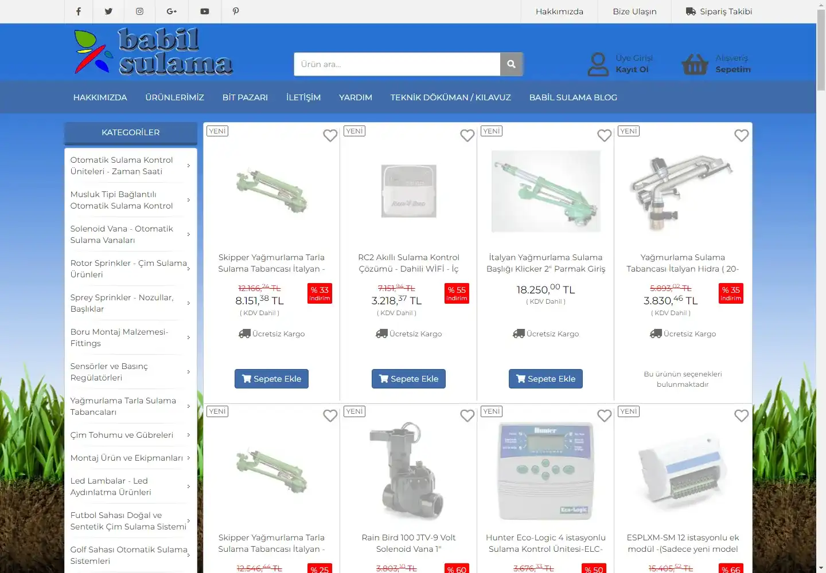Favorite the Hunter Eco-Logic controller
Screen dimensions: 826x573
click(x=604, y=416)
